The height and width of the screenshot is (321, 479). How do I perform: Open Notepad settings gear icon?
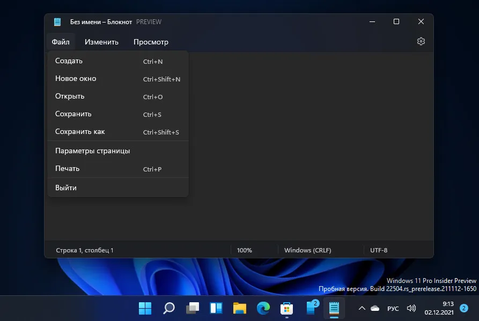(421, 42)
